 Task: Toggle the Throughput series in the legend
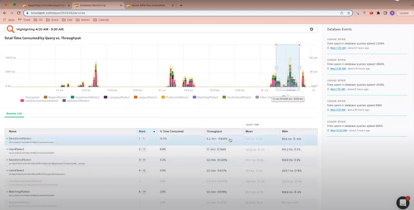[x=32, y=97]
